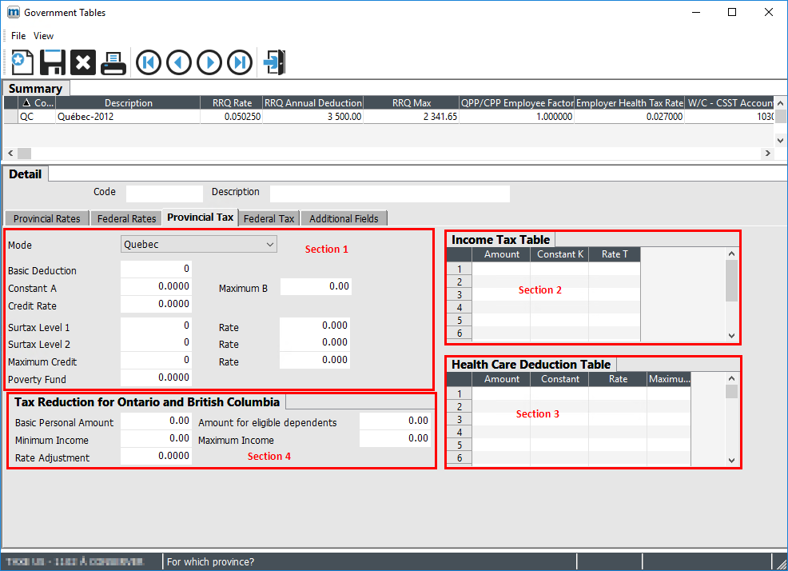Click the New record toolbar icon
Image resolution: width=788 pixels, height=571 pixels.
click(x=22, y=62)
